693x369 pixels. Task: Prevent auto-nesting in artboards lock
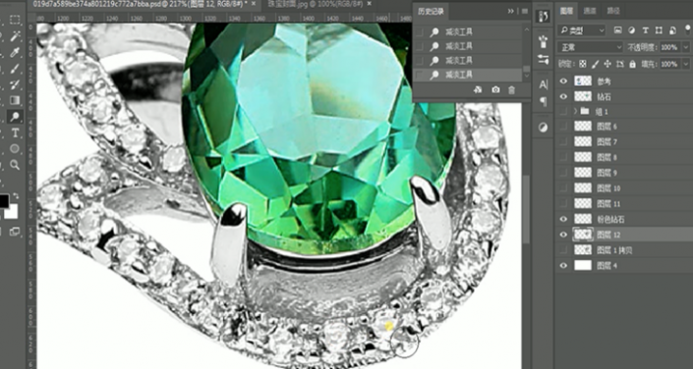620,64
